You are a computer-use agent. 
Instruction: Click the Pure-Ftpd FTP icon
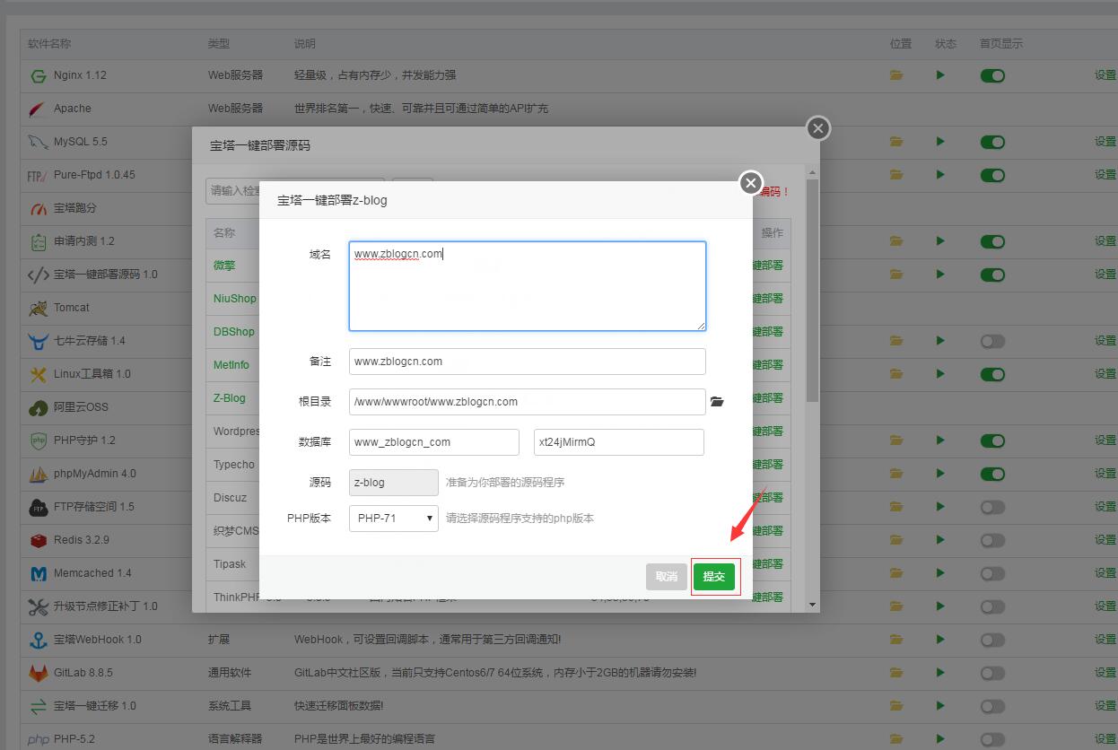[x=38, y=176]
